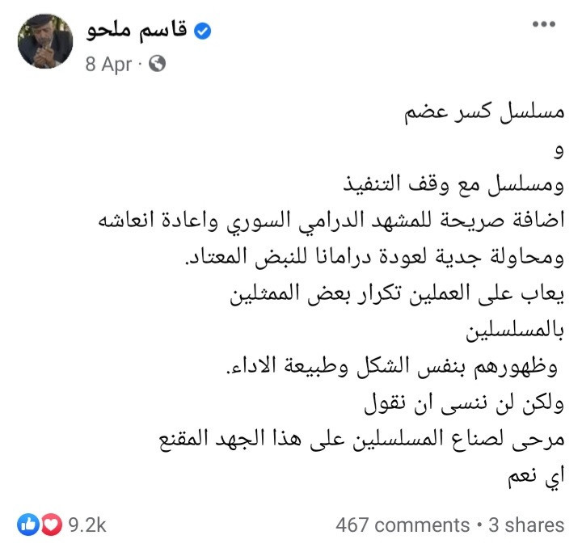
Task: Open the post's three-dot options menu
Action: coord(544,24)
